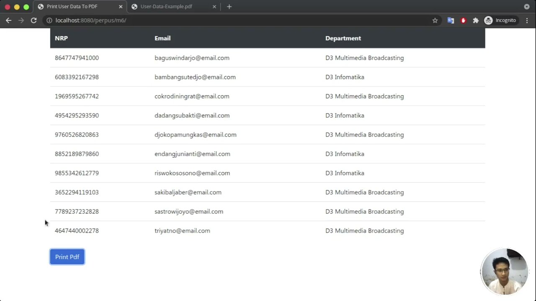This screenshot has height=301, width=536.
Task: Select email baguswindarjo@email.com
Action: (x=192, y=58)
